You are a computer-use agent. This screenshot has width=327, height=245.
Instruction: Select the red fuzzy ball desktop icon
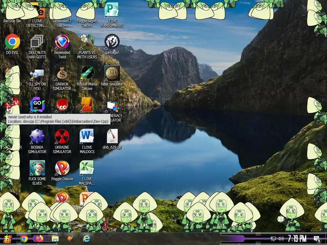62,105
